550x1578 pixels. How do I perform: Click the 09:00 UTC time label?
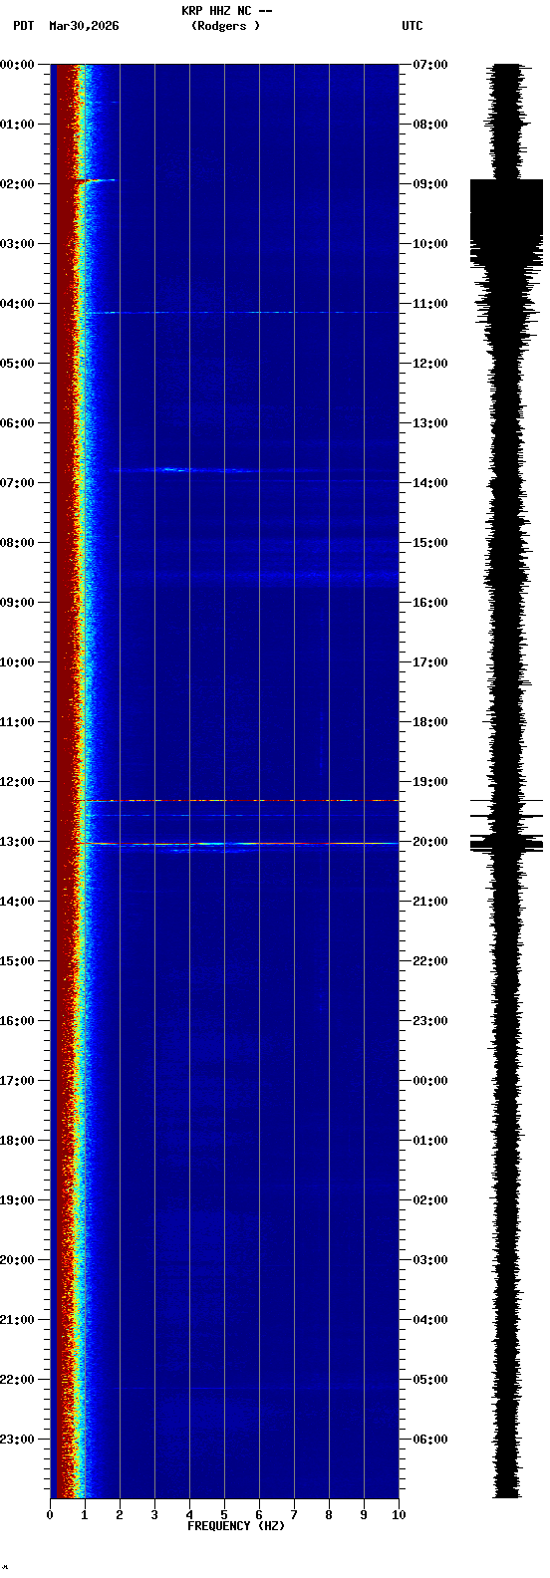tap(430, 184)
